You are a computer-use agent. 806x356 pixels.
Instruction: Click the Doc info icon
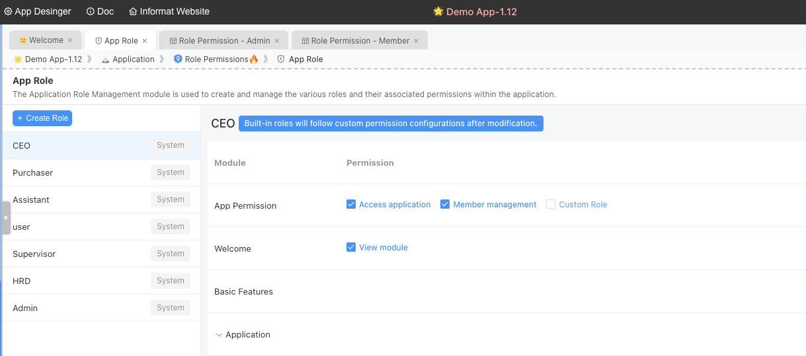[91, 12]
